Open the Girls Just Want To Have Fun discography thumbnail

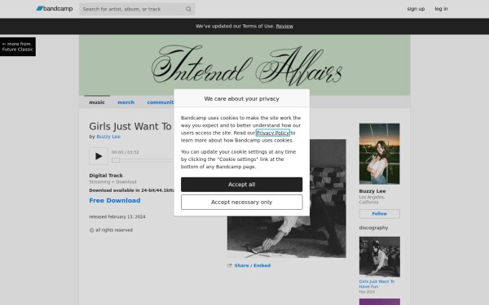[x=379, y=257]
